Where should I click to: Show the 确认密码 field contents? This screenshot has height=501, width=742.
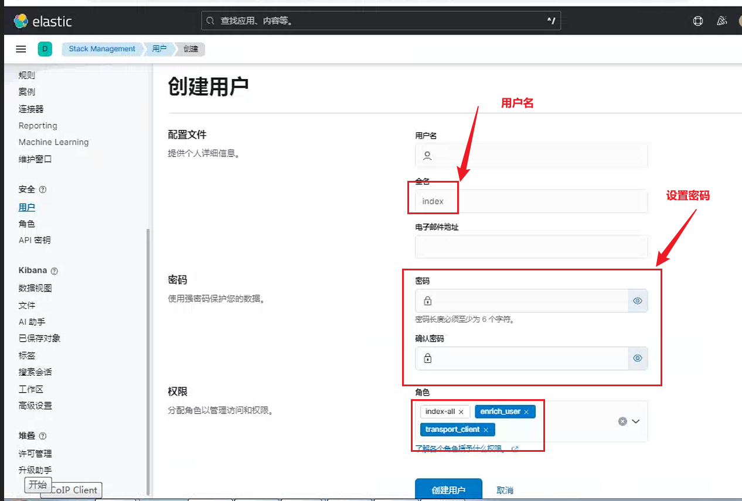point(638,358)
